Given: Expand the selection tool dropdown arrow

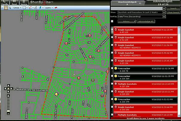Looking at the screenshot, I should tap(27, 8).
